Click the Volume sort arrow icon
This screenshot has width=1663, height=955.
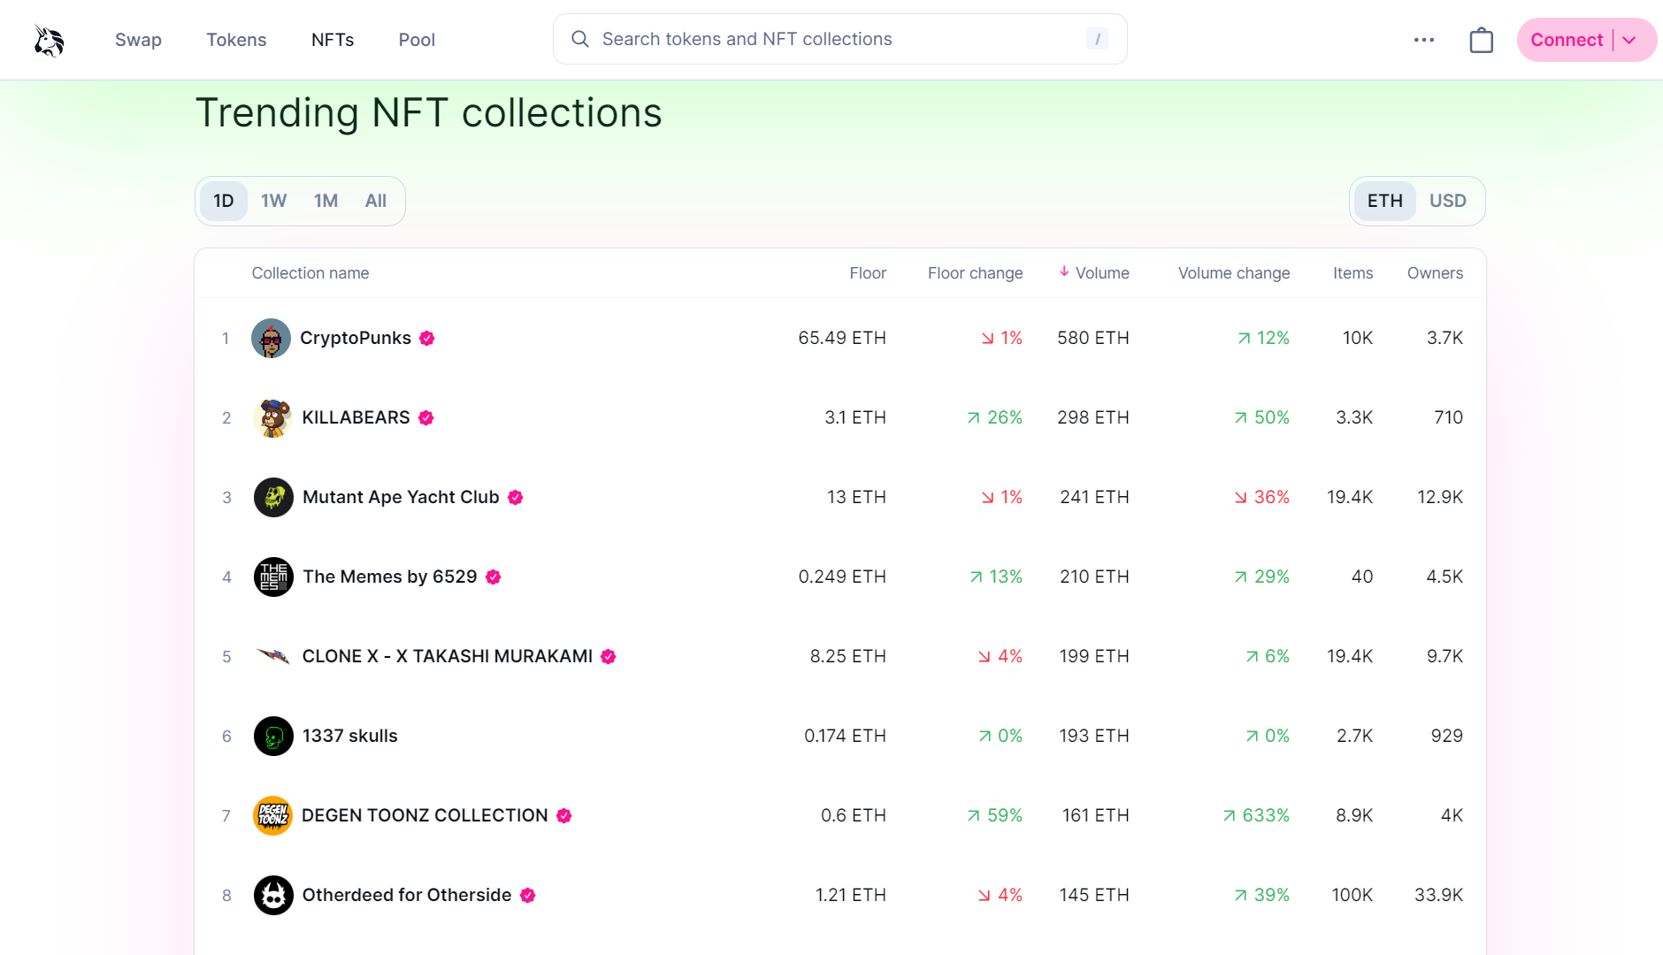tap(1064, 271)
